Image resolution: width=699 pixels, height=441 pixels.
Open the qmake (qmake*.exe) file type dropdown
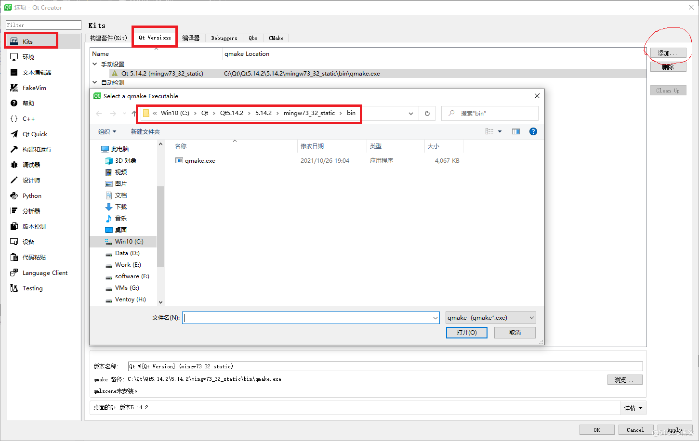coord(490,317)
